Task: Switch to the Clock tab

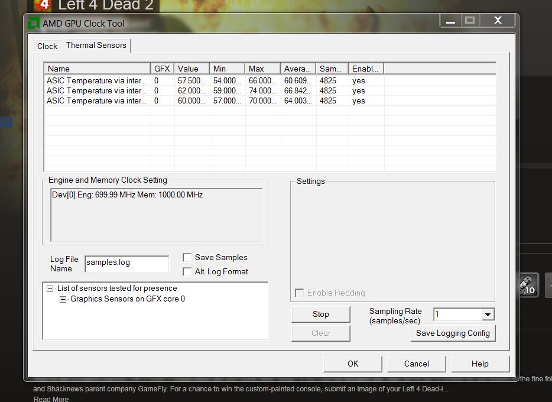Action: (x=47, y=46)
